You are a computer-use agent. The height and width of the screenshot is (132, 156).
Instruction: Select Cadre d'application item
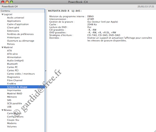pyautogui.click(x=18, y=24)
